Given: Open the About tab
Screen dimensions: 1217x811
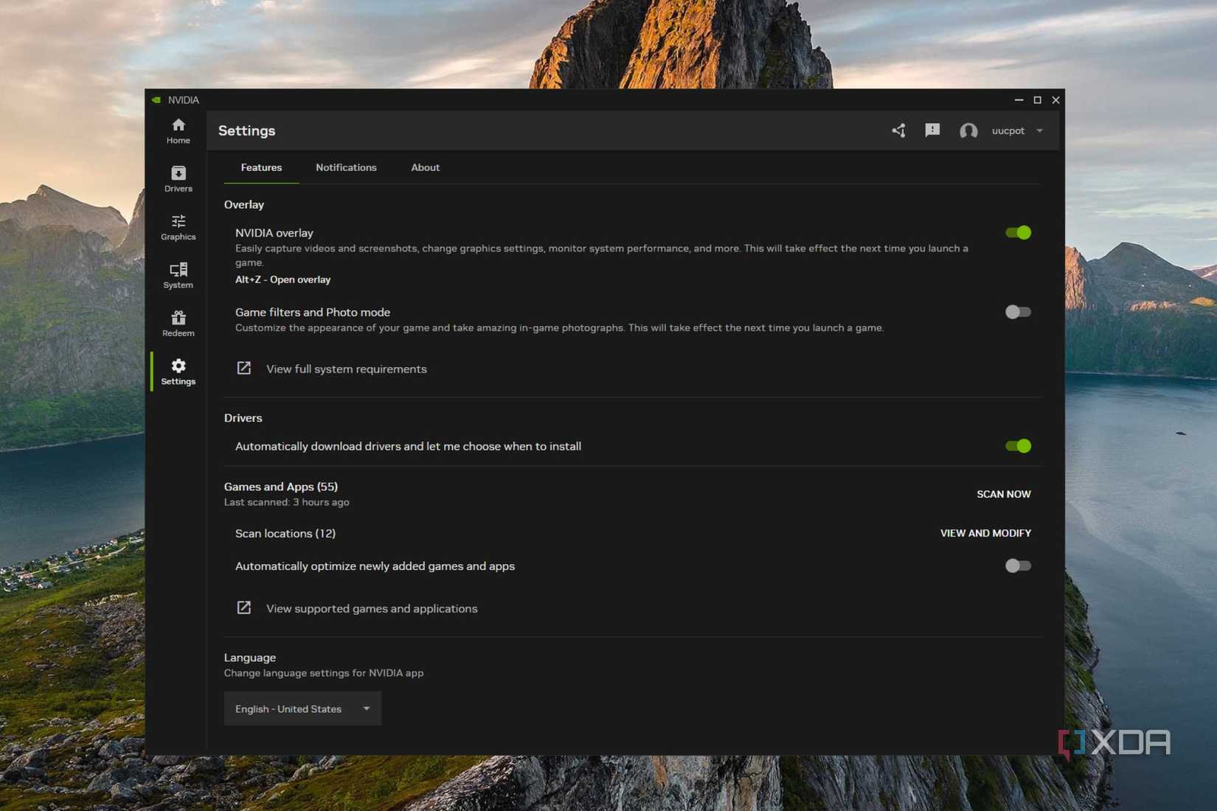Looking at the screenshot, I should click(425, 167).
